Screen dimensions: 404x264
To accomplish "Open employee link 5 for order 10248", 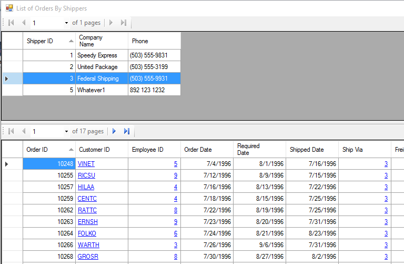I will [x=176, y=164].
